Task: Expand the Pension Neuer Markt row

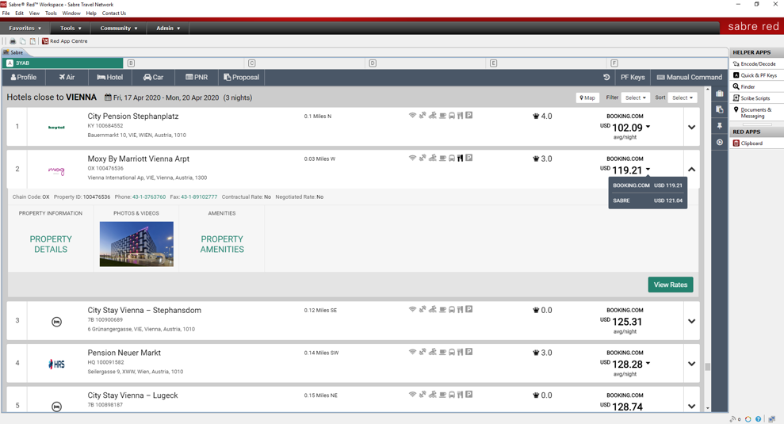Action: click(x=691, y=364)
